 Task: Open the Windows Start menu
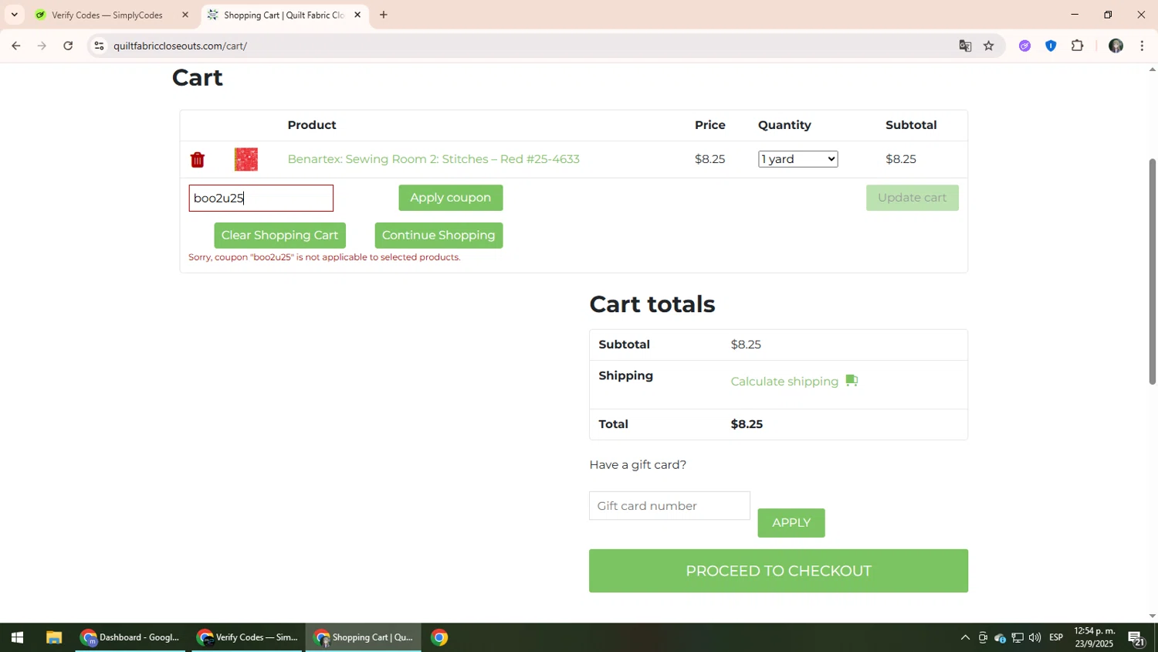coord(17,638)
